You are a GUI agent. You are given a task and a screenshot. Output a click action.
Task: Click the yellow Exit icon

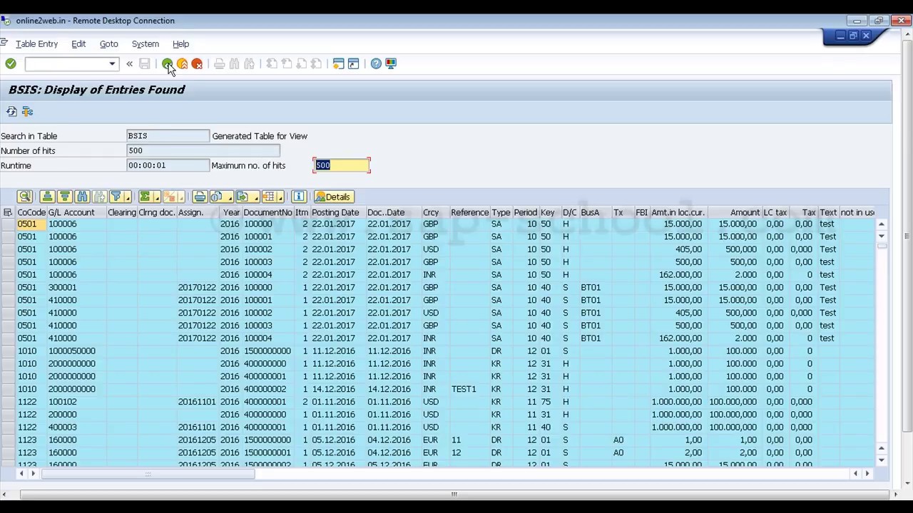[x=182, y=64]
